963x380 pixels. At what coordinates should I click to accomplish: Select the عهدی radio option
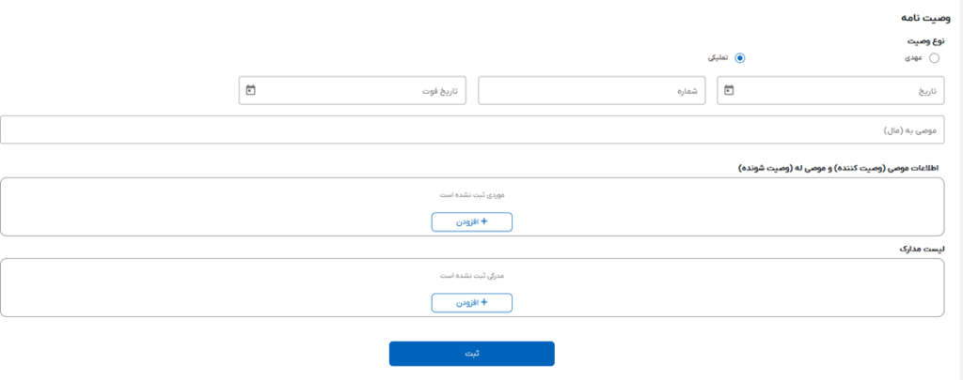click(933, 58)
